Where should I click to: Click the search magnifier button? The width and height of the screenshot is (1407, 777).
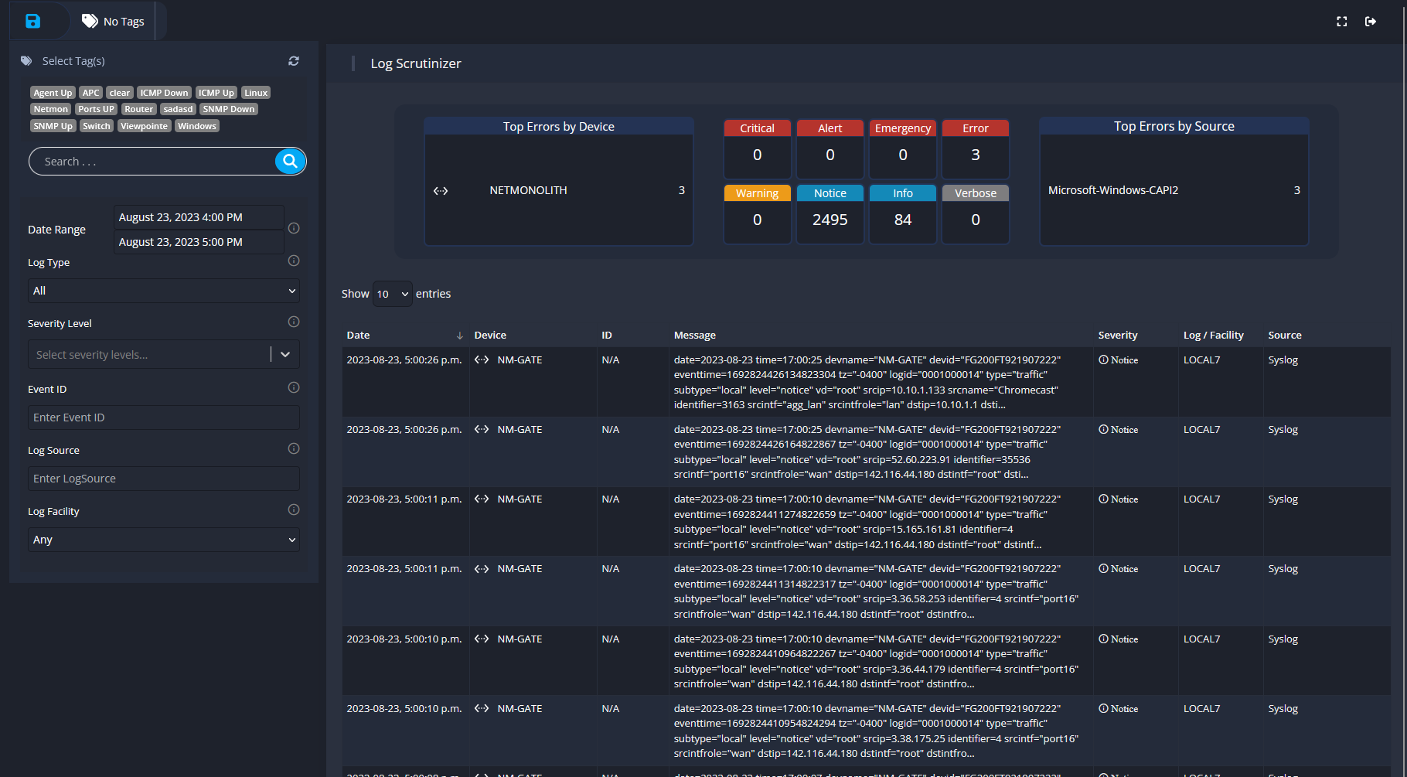pyautogui.click(x=290, y=161)
